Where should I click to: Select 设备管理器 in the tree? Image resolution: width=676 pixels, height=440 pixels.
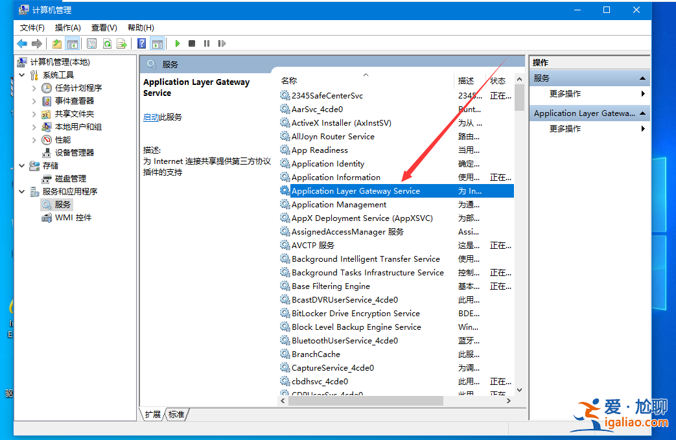coord(74,153)
